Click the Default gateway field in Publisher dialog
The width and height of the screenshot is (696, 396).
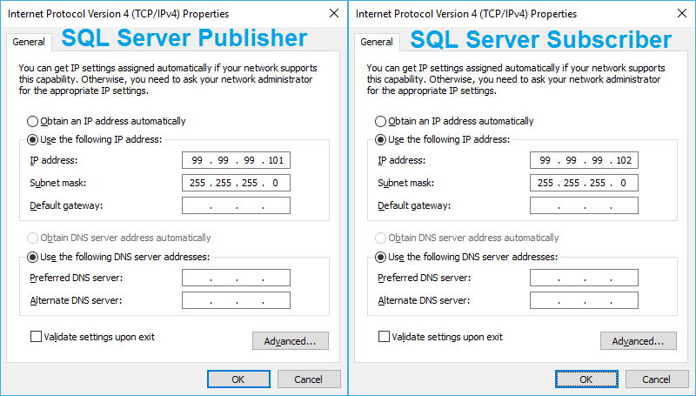pos(236,205)
